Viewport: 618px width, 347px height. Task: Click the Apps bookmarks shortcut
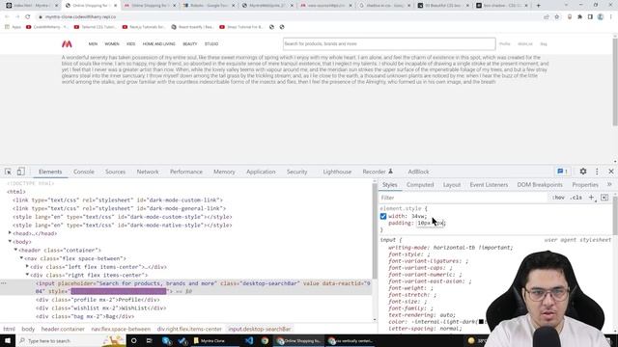click(13, 27)
